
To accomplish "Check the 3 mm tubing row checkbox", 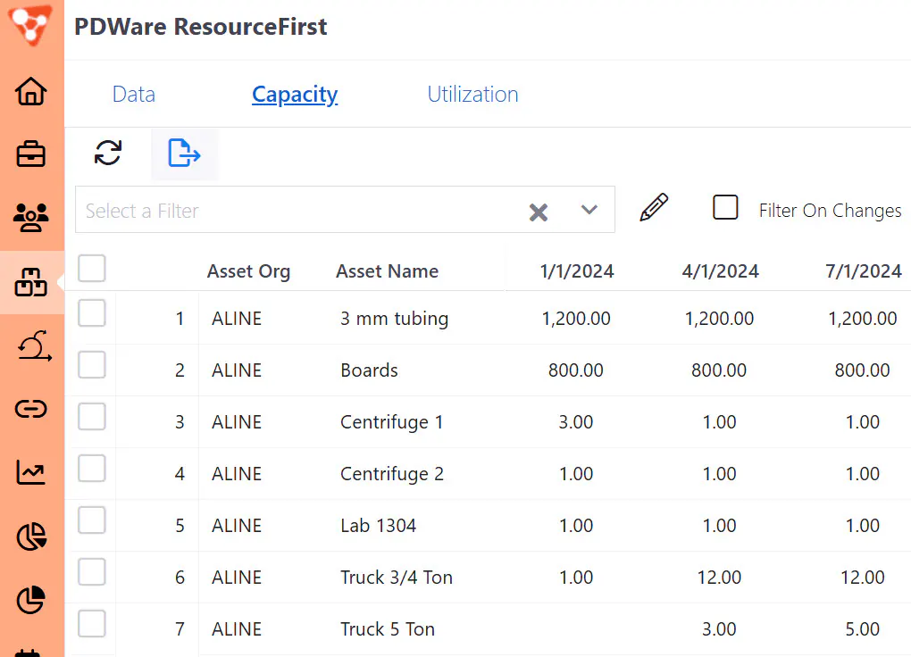I will click(92, 313).
